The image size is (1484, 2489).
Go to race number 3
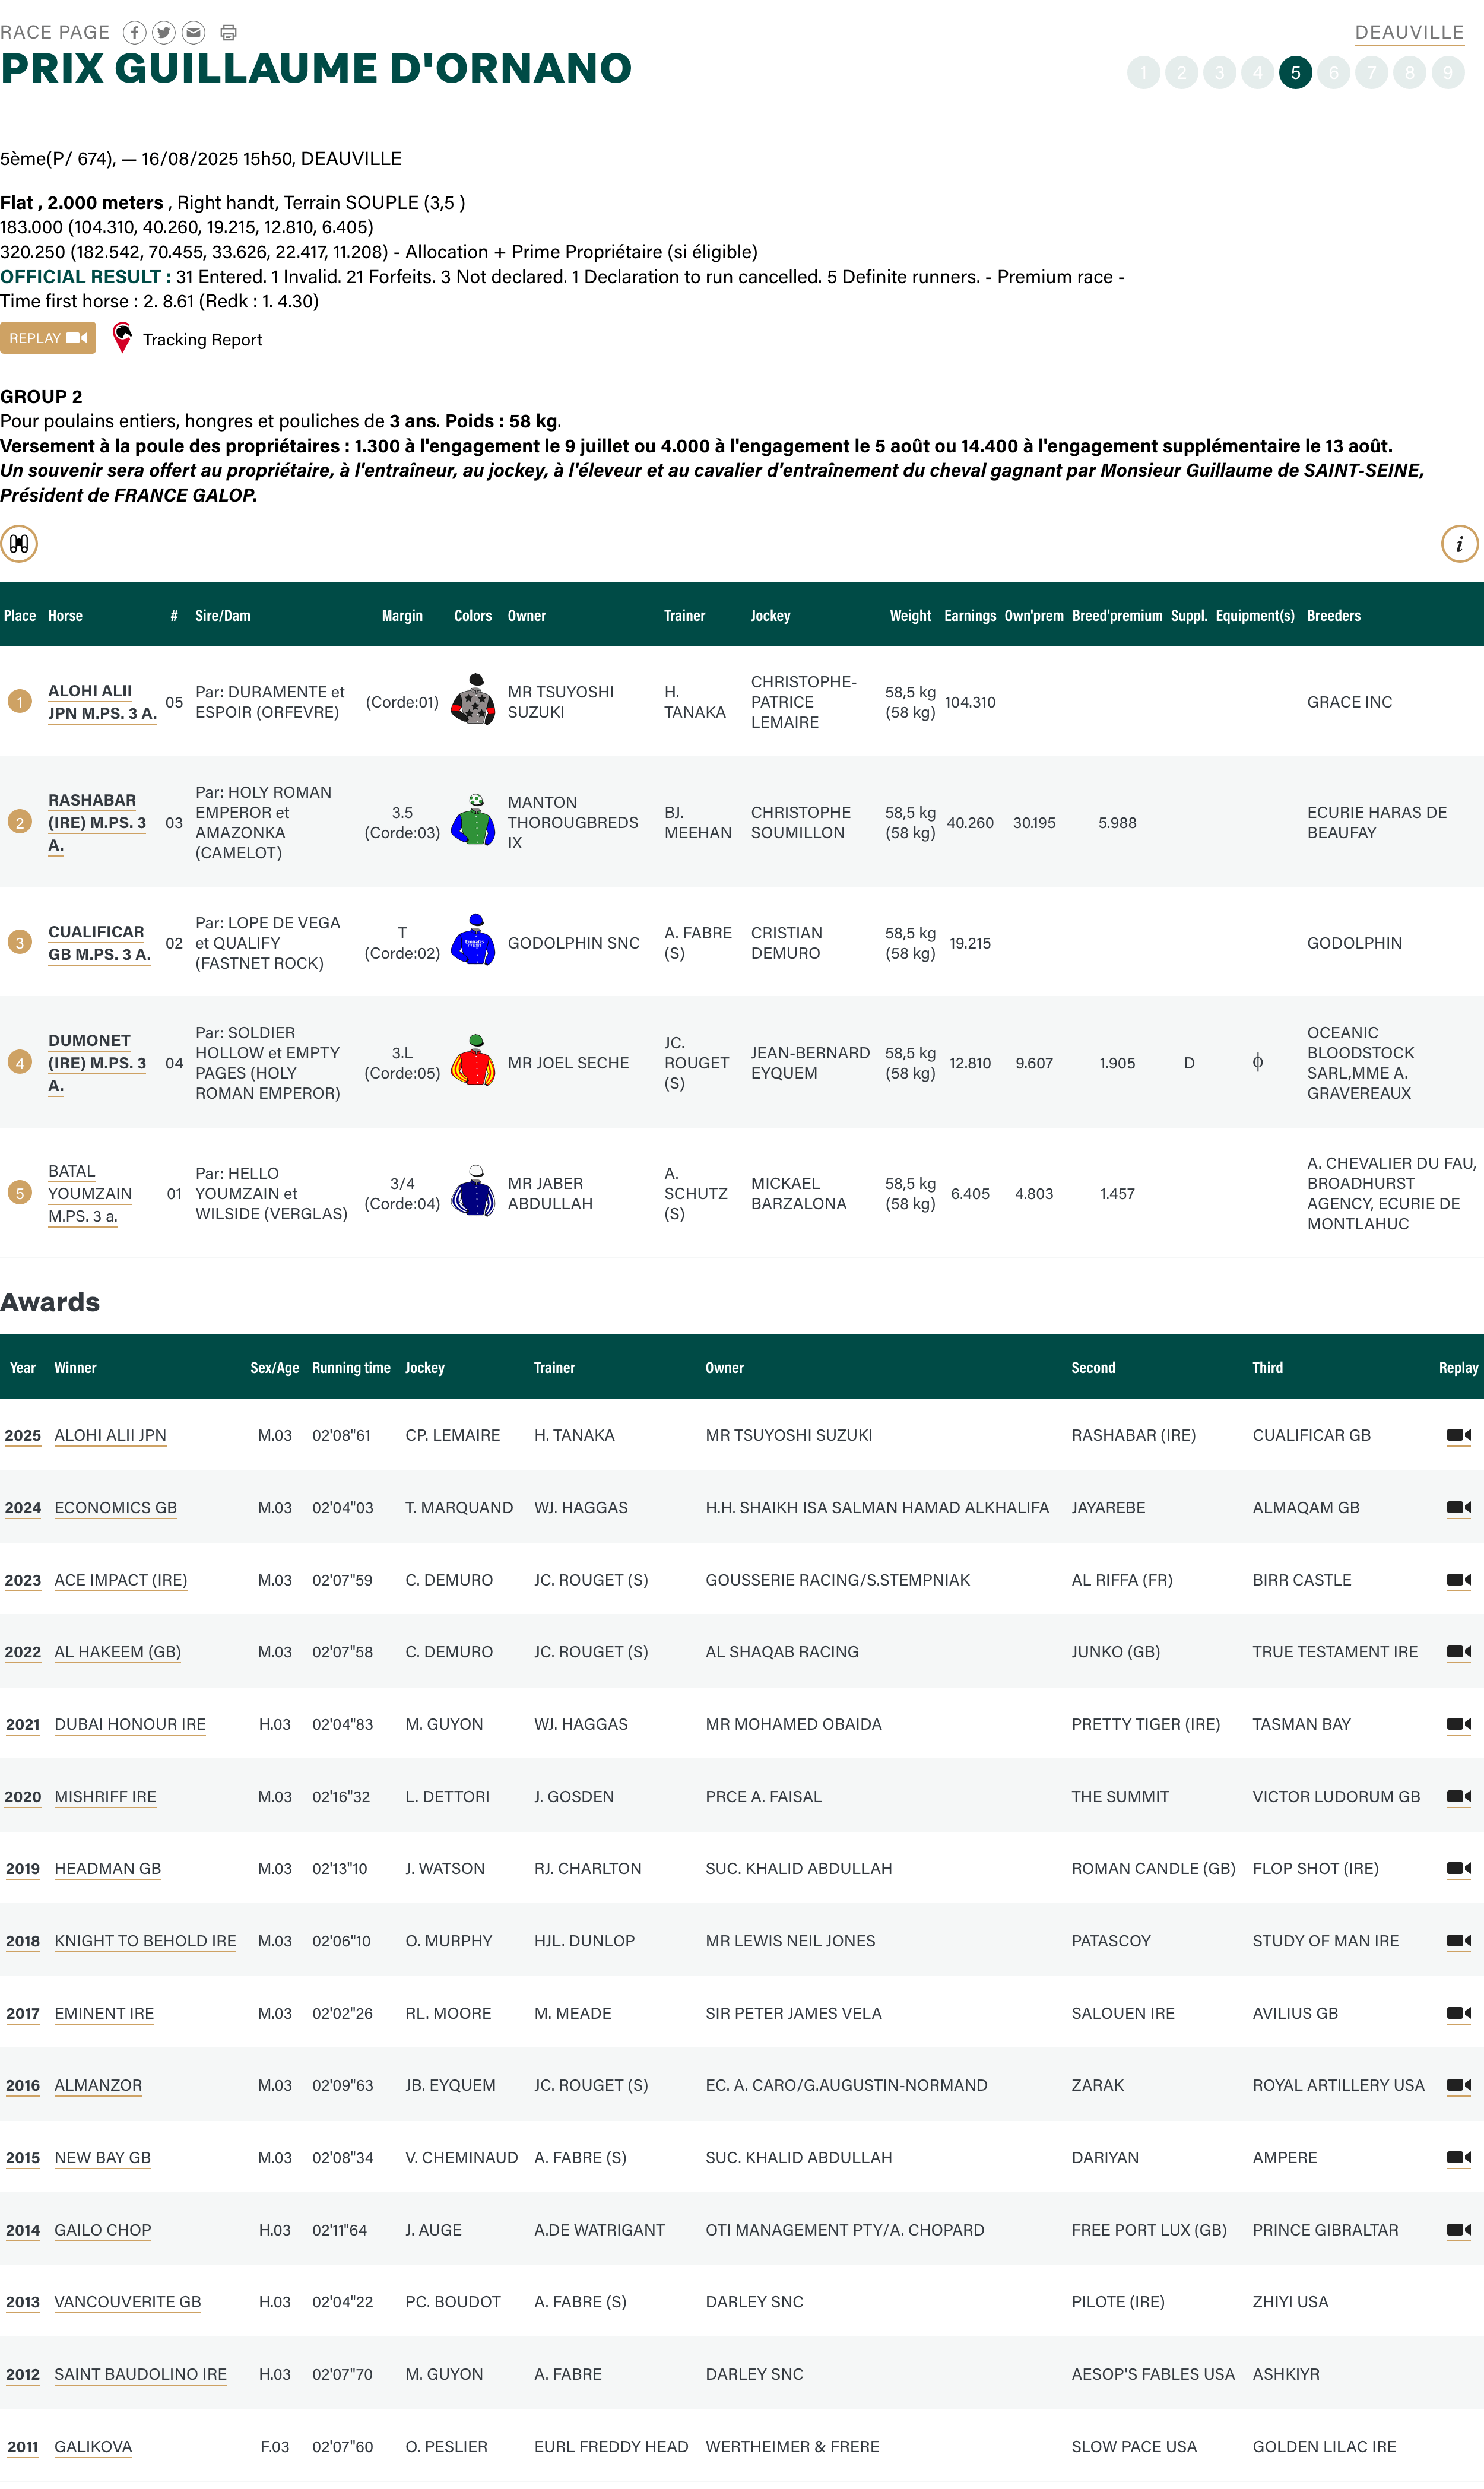[1220, 73]
